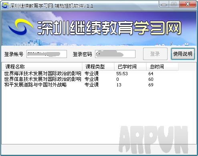
Task: Click the 课程类型 column header
Action: (x=98, y=67)
